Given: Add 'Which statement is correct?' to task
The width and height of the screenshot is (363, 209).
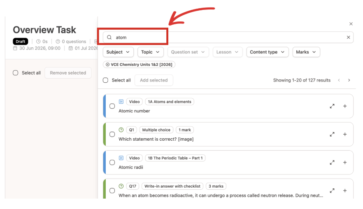Looking at the screenshot, I should click(x=345, y=134).
